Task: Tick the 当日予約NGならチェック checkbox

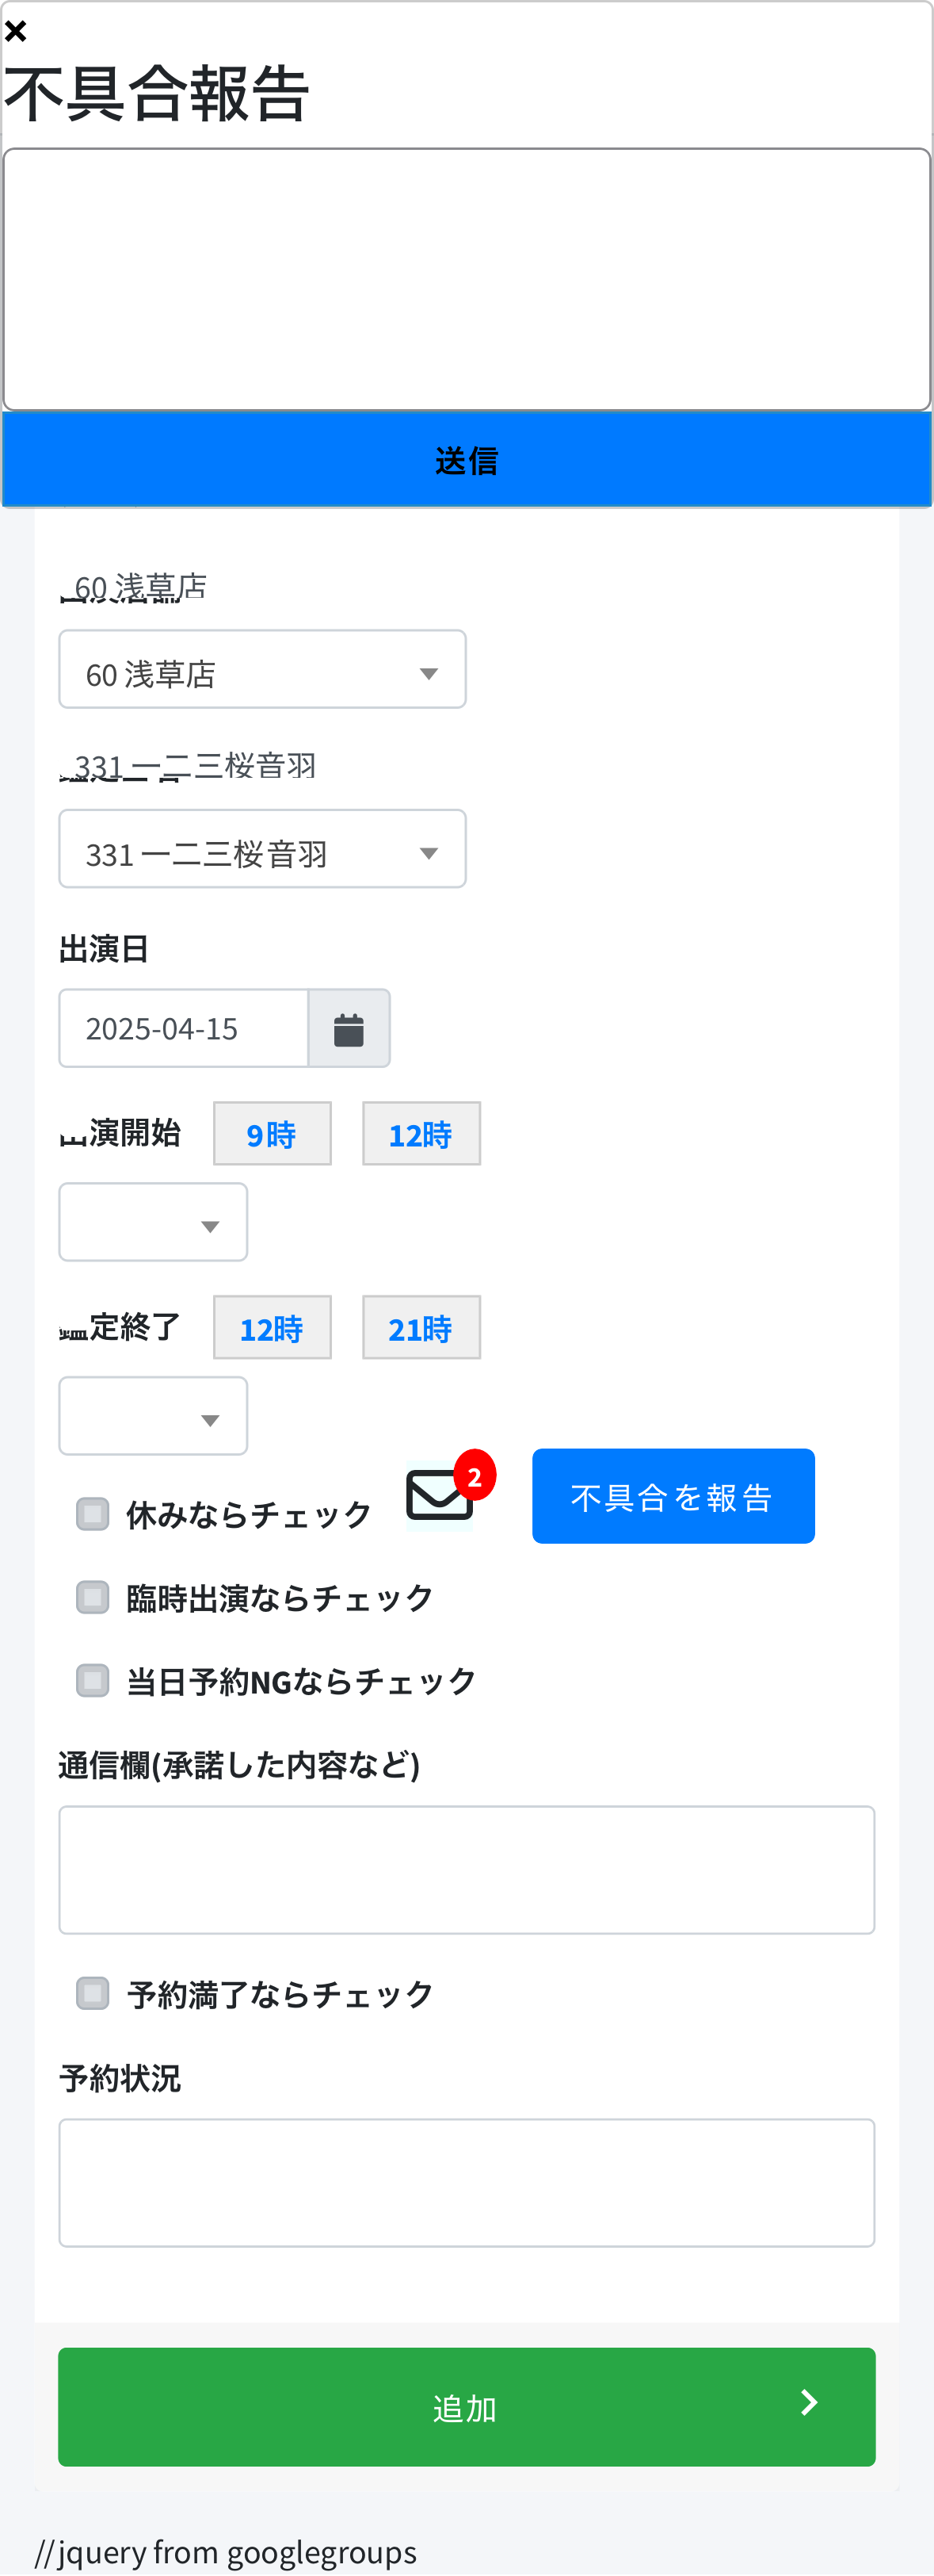Action: coord(93,1680)
